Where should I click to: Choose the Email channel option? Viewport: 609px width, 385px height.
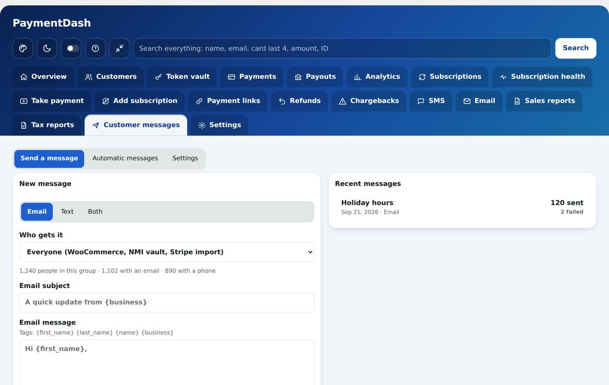pos(37,212)
